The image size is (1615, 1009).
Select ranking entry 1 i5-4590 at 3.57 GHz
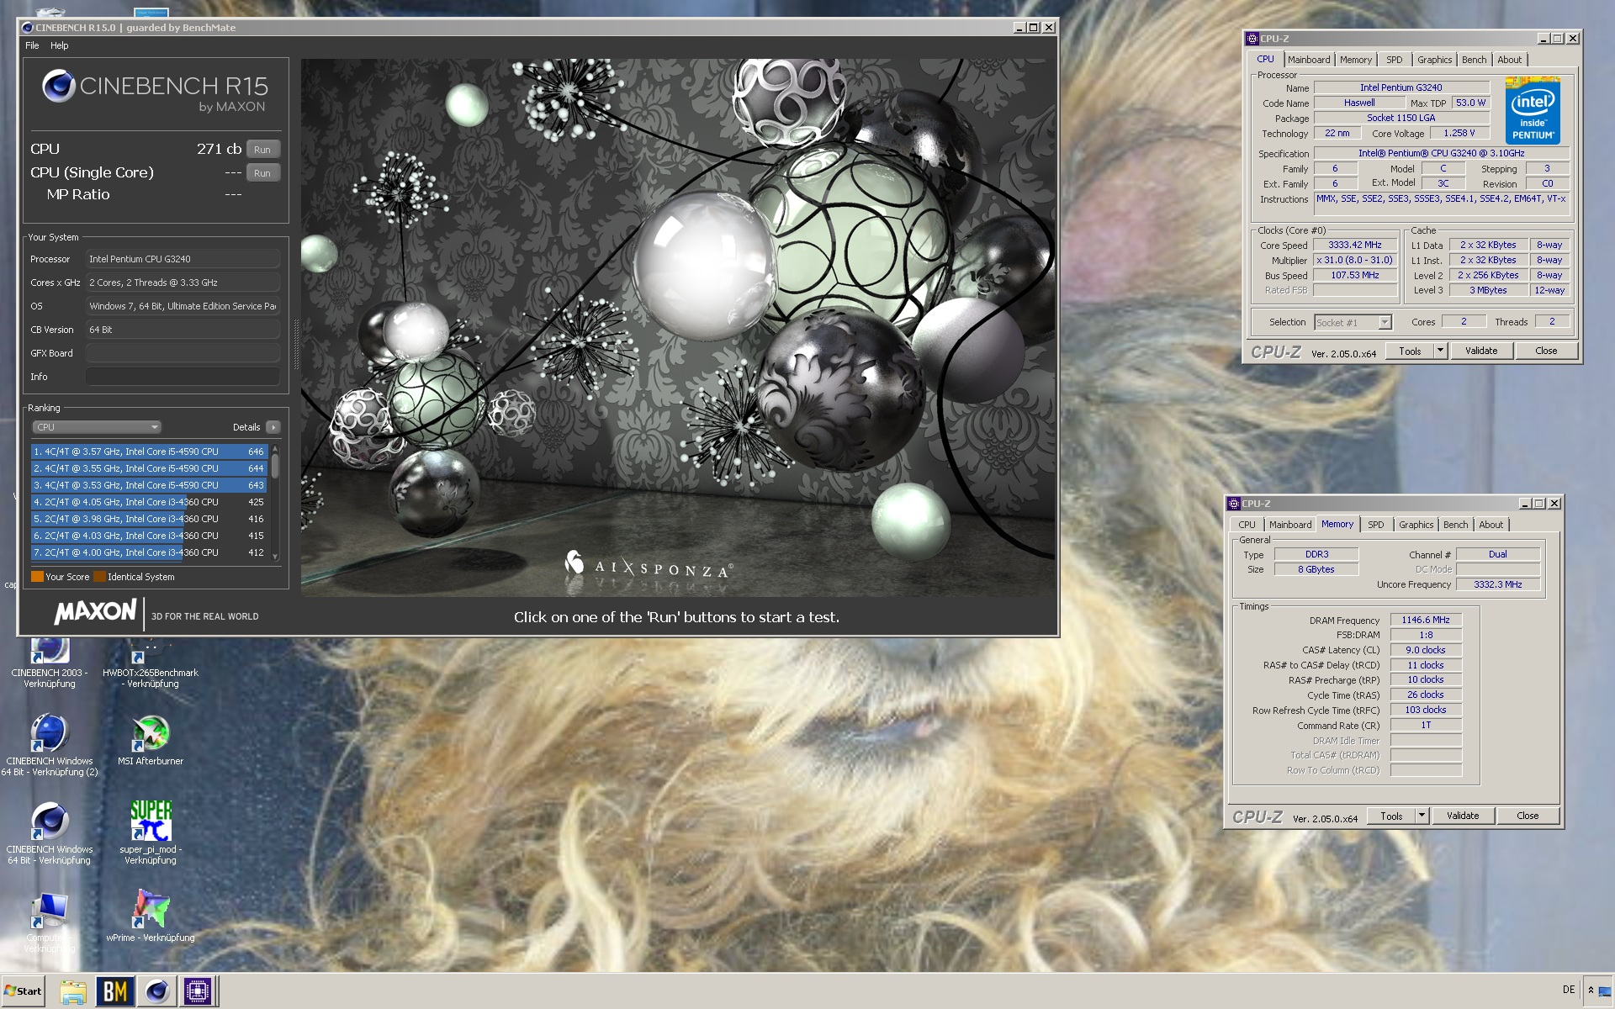click(149, 452)
